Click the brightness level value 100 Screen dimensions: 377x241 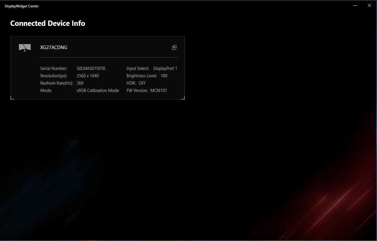click(164, 76)
